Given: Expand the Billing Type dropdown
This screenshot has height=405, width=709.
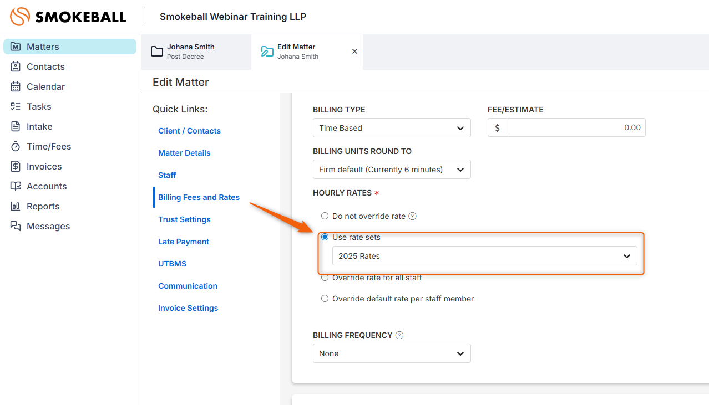Looking at the screenshot, I should (392, 128).
